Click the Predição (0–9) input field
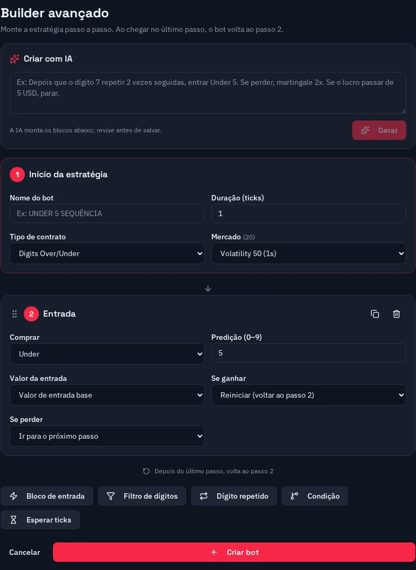The height and width of the screenshot is (570, 416). [x=308, y=353]
